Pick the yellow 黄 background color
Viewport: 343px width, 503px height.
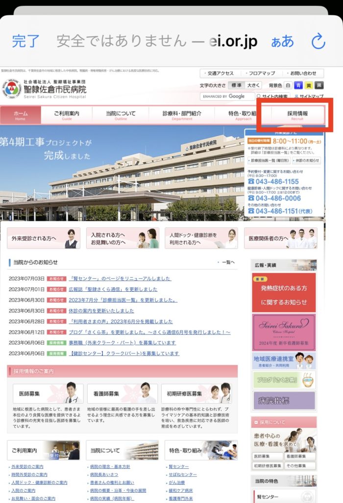coord(309,85)
